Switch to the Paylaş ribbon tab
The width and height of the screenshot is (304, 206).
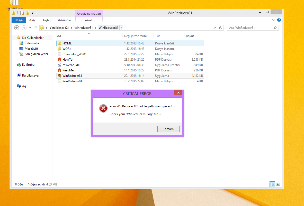click(x=47, y=20)
